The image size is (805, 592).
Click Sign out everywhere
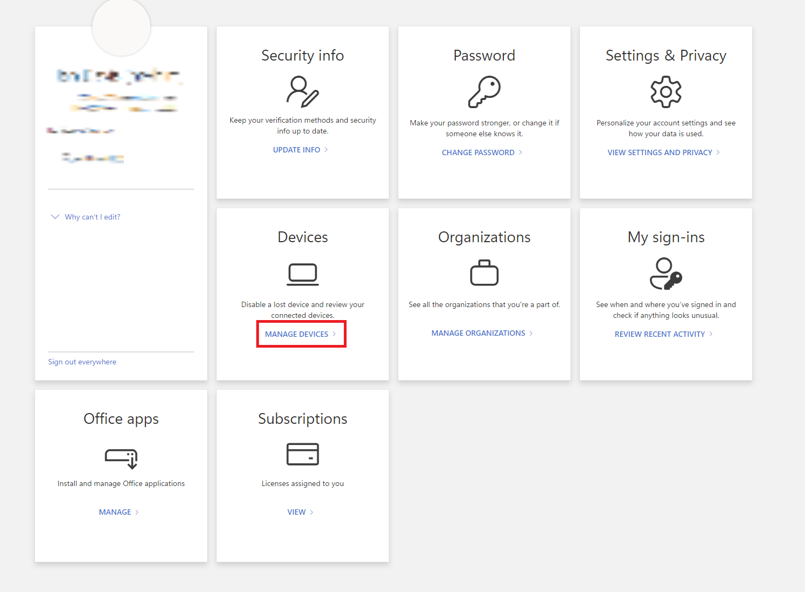click(82, 362)
